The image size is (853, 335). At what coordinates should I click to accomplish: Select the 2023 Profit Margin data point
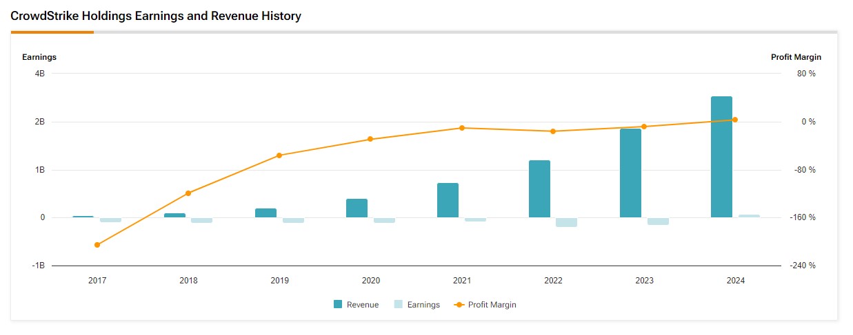click(x=644, y=127)
